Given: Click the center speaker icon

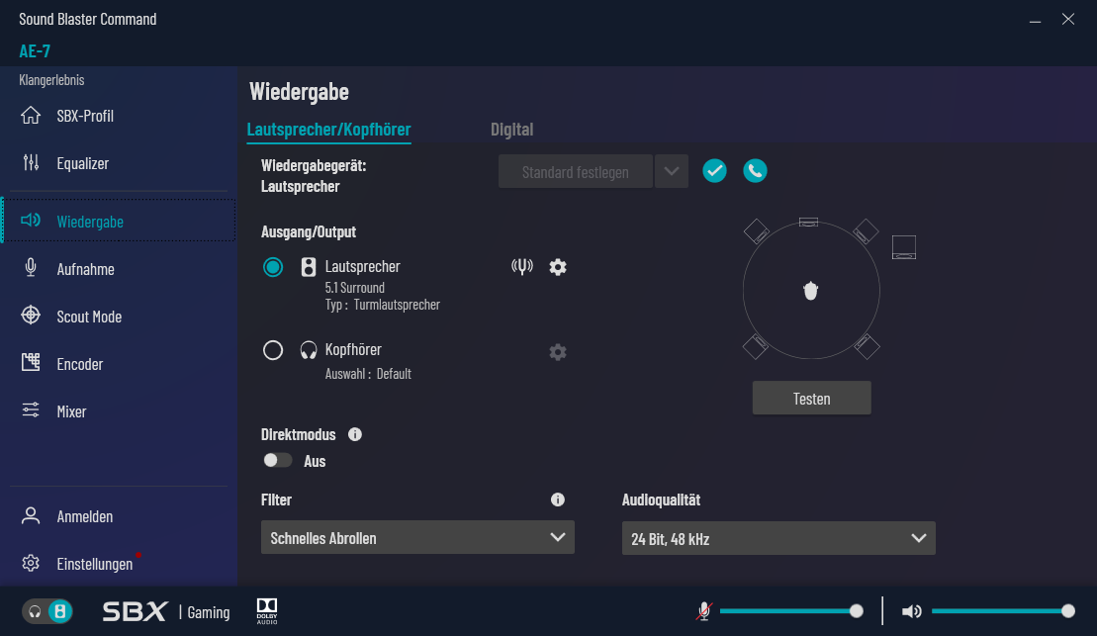Looking at the screenshot, I should tap(809, 223).
